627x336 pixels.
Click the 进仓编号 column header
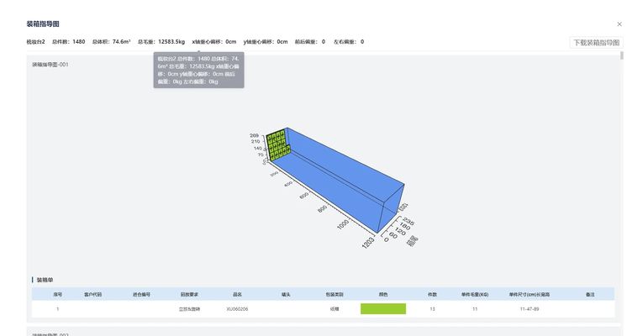click(x=141, y=295)
